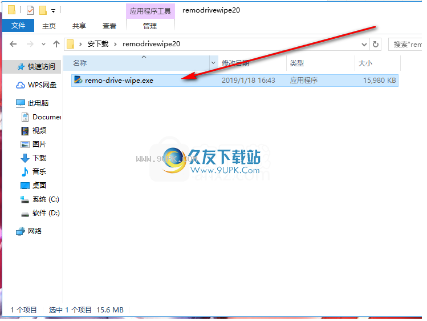Sort by 类型 column header
Screen dimensions: 427x321
point(321,63)
